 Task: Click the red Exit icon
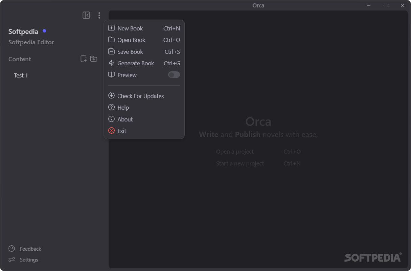click(x=111, y=131)
